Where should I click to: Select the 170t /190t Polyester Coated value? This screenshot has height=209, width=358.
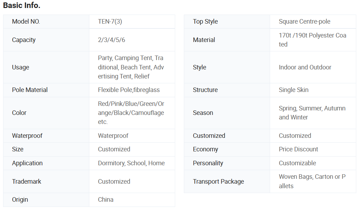[x=312, y=40]
